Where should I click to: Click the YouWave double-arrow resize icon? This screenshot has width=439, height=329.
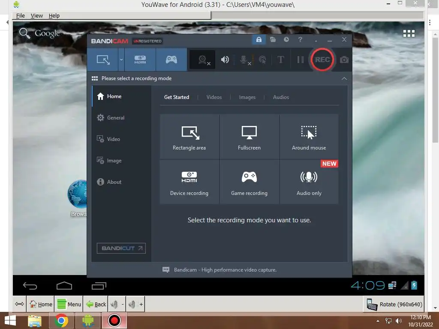pyautogui.click(x=19, y=304)
